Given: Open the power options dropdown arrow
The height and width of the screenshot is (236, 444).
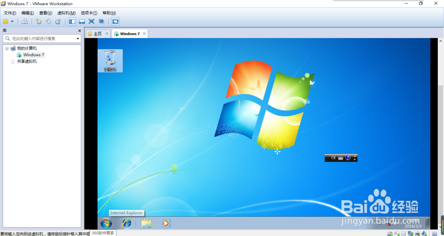Looking at the screenshot, I should 12,21.
